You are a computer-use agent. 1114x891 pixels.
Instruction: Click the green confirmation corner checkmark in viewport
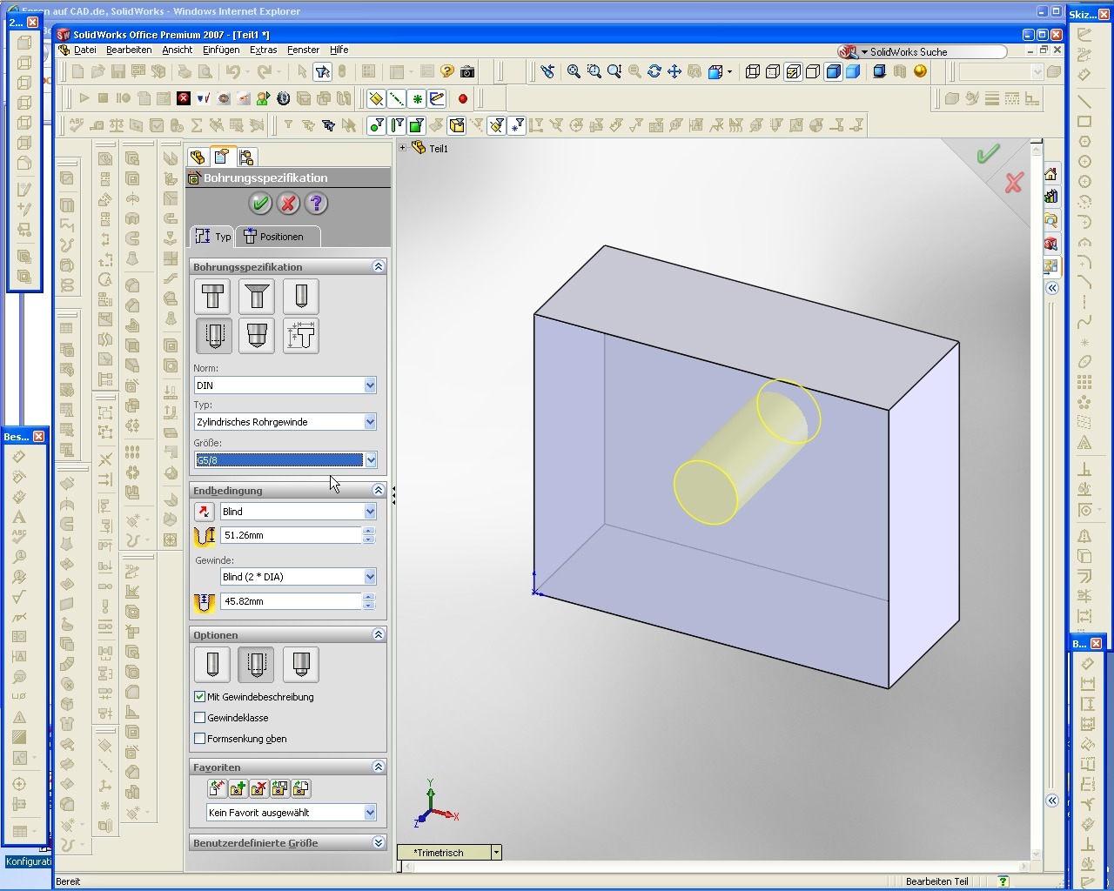click(987, 155)
